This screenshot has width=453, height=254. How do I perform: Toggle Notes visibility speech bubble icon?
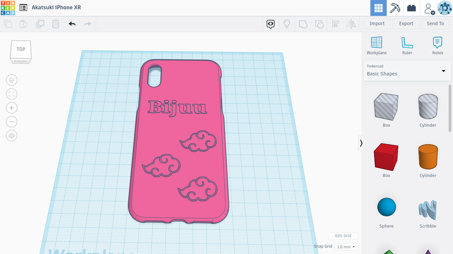point(271,24)
